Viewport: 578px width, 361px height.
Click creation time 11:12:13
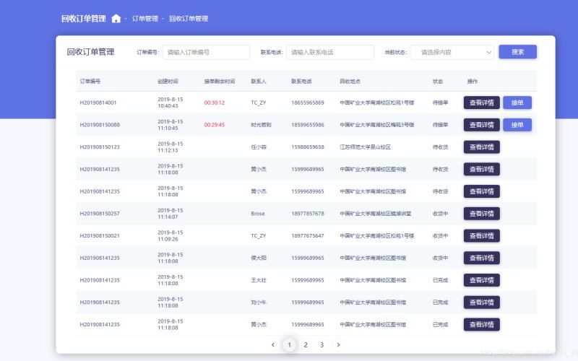[x=168, y=150]
